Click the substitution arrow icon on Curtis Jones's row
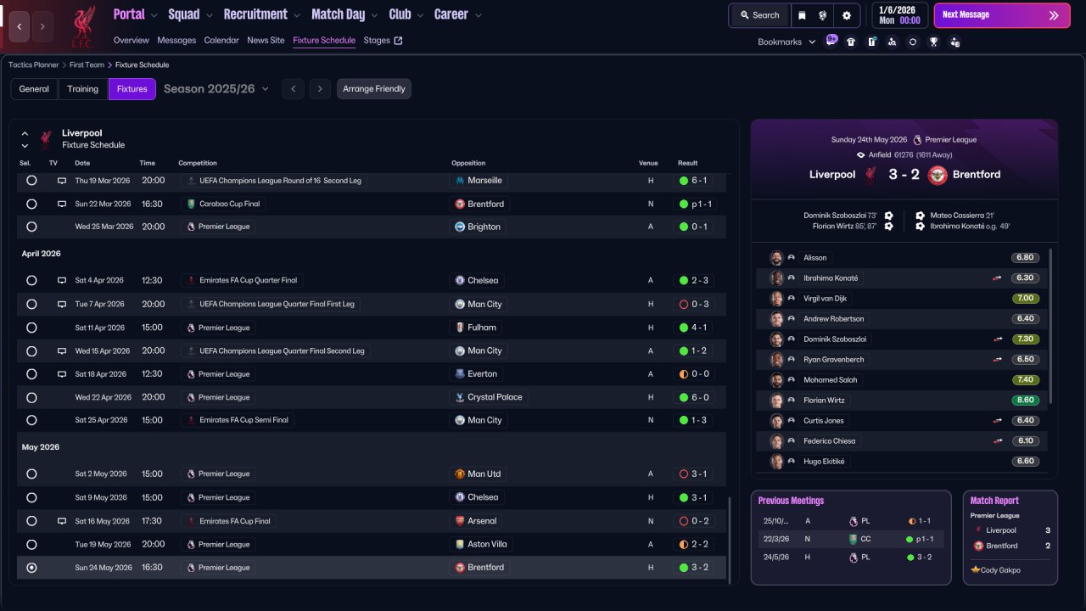 pos(998,421)
